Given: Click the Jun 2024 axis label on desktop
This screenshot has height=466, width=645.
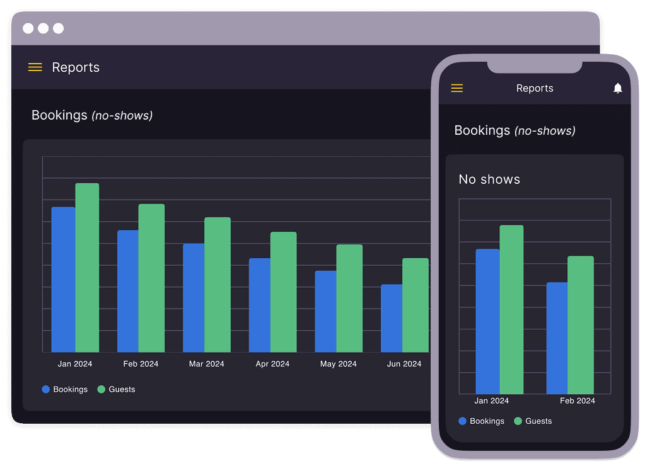Looking at the screenshot, I should tap(404, 364).
